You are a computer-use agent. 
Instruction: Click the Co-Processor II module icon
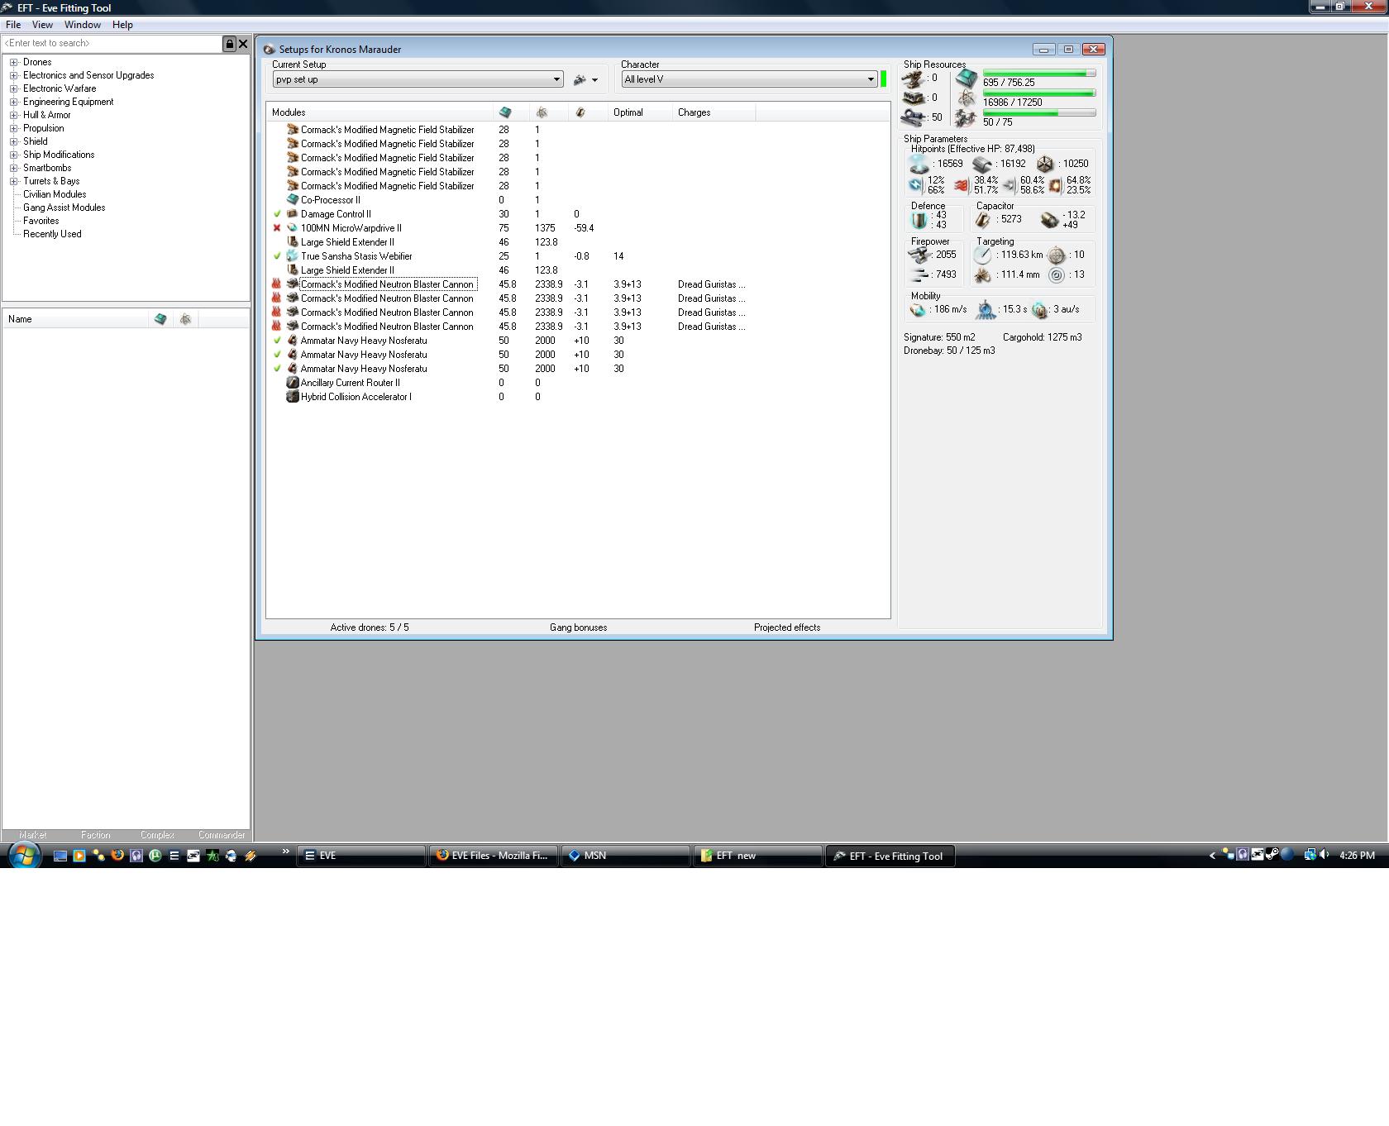coord(292,200)
